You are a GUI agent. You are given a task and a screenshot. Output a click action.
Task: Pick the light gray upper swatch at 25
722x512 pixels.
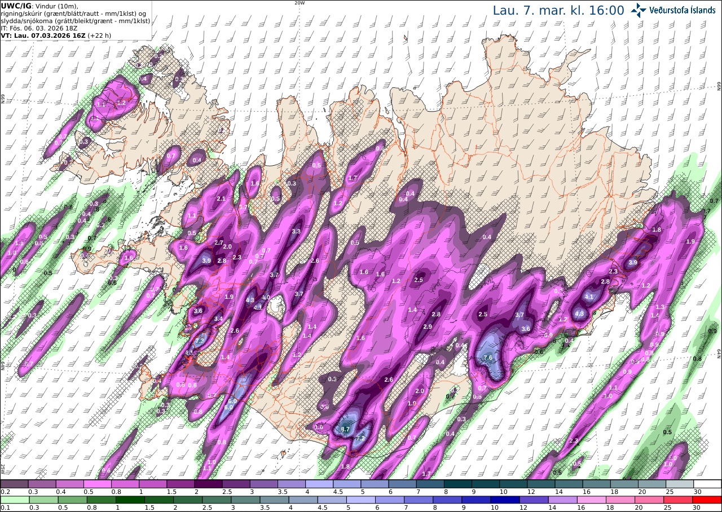click(680, 484)
